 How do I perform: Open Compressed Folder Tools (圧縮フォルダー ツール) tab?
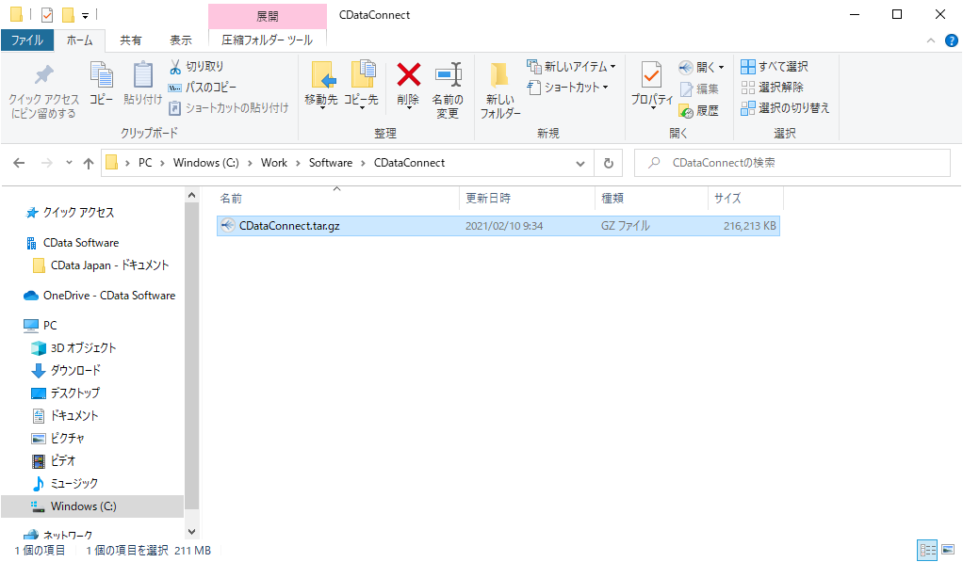[x=268, y=40]
